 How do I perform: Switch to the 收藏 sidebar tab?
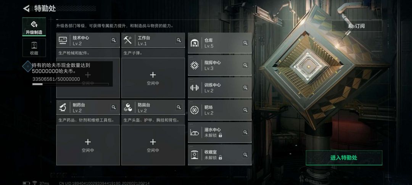coord(34,48)
